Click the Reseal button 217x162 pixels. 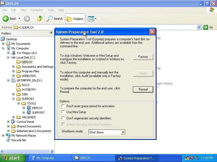click(x=143, y=89)
